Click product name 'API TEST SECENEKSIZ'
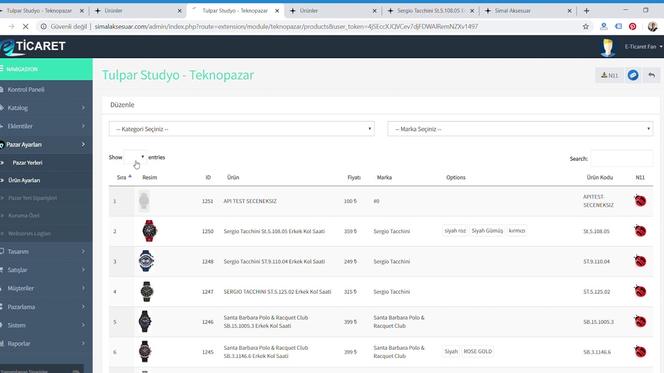This screenshot has width=664, height=373. point(250,201)
